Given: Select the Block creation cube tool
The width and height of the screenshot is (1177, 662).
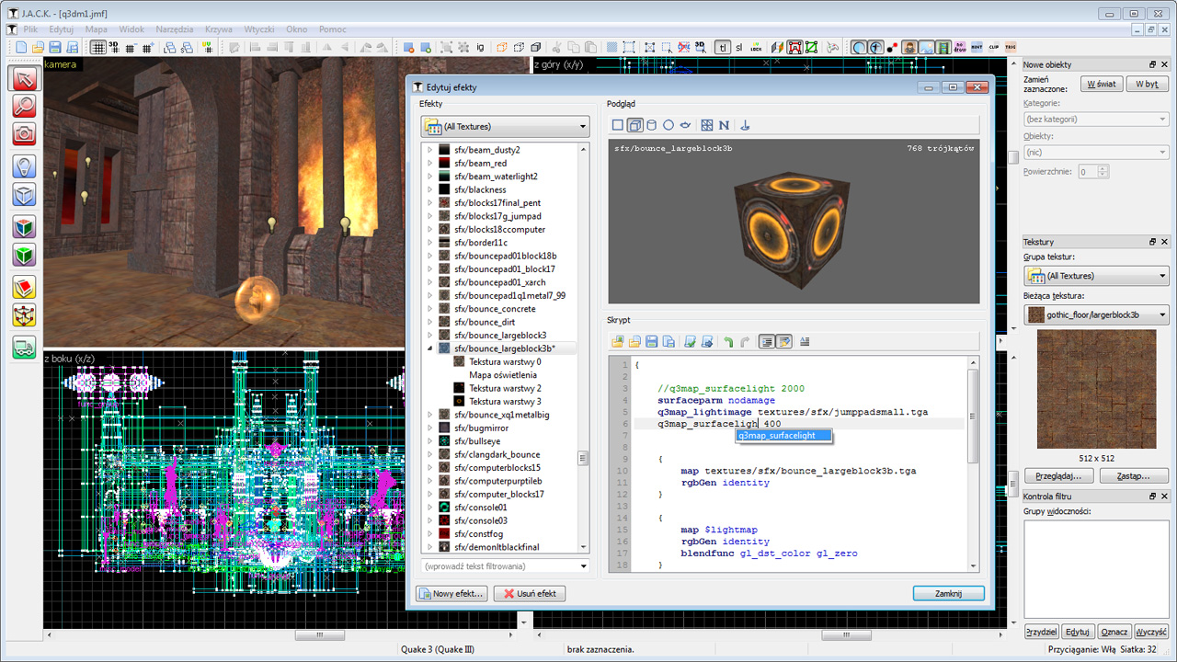Looking at the screenshot, I should click(24, 194).
